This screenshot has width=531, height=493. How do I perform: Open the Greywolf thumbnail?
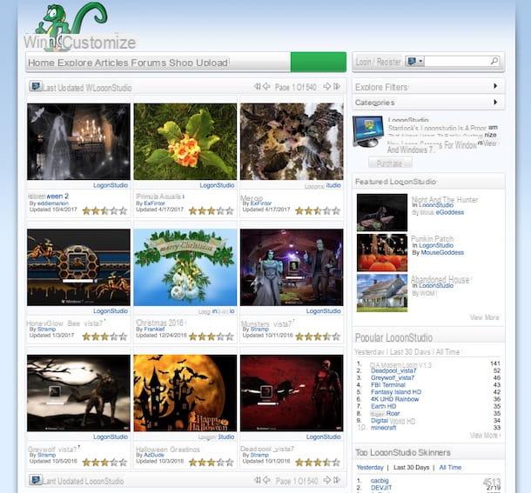pyautogui.click(x=78, y=393)
